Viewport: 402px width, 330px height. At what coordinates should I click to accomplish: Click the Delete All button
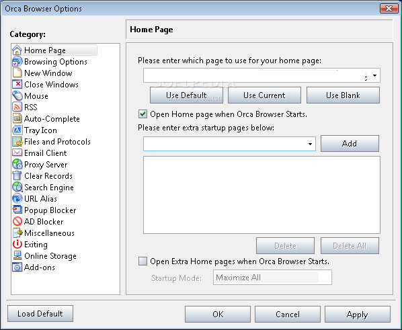point(350,245)
